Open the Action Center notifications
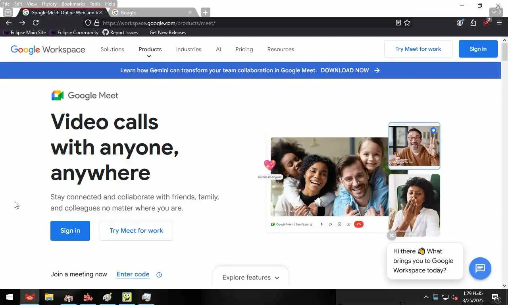This screenshot has height=305, width=508. (496, 297)
